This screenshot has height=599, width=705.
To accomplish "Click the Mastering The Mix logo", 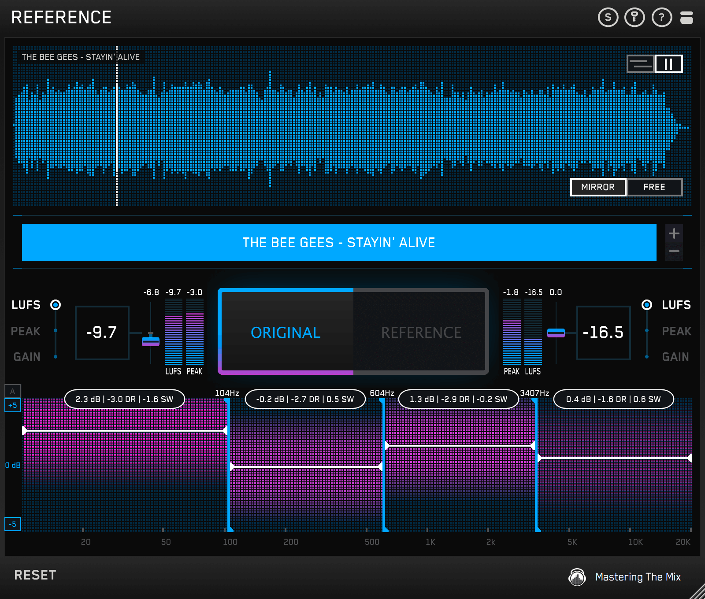I will pyautogui.click(x=577, y=577).
